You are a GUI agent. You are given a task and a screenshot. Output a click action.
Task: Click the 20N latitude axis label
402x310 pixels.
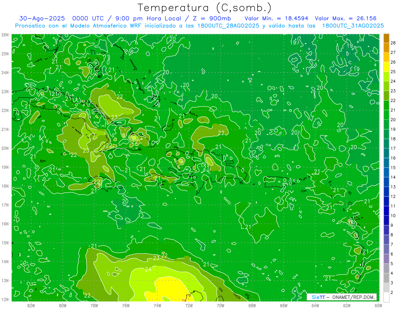point(5,148)
